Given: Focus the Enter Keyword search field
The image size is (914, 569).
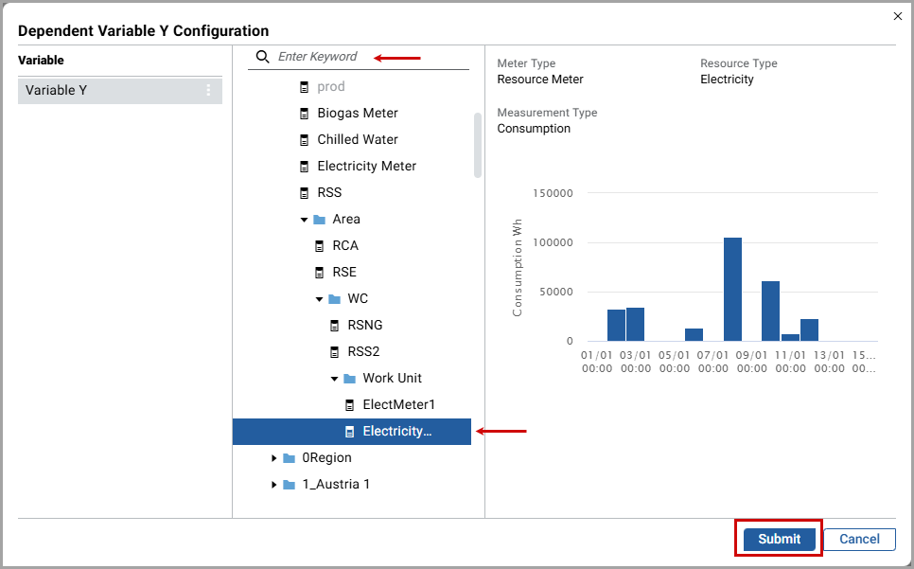Looking at the screenshot, I should tap(369, 57).
